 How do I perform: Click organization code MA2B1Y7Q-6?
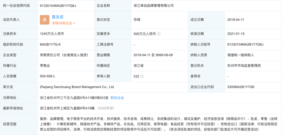click(x=50, y=44)
